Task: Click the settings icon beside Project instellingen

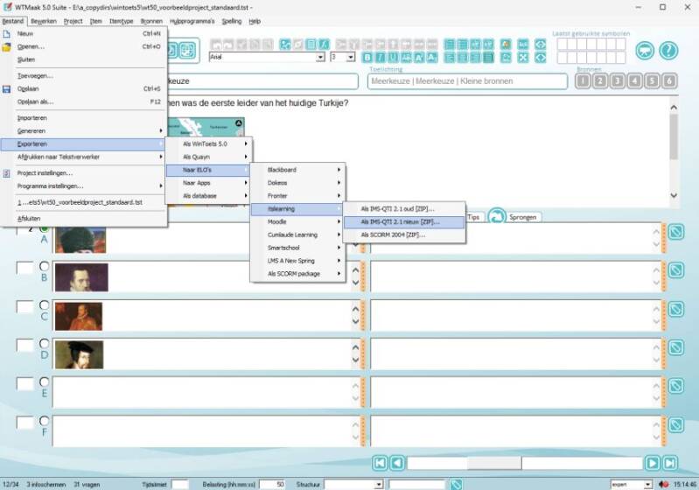Action: tap(6, 173)
